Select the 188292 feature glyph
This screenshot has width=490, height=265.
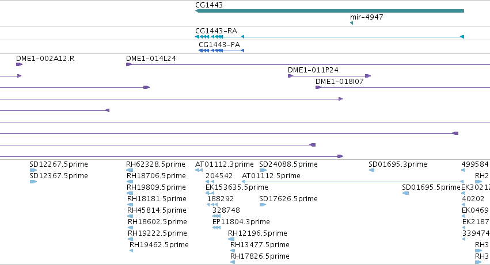pos(212,205)
